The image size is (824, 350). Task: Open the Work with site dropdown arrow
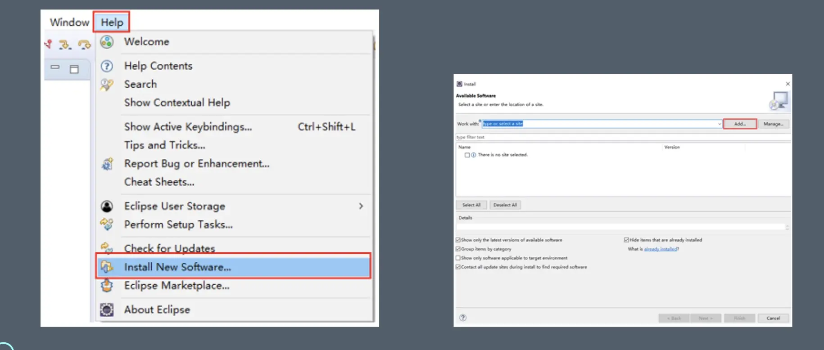[x=719, y=124]
